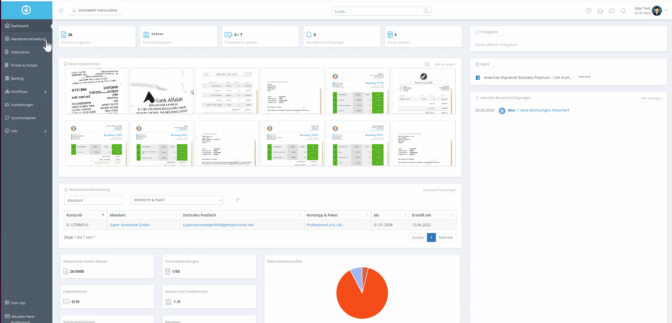Open the envelope mail icon in header

(x=600, y=11)
